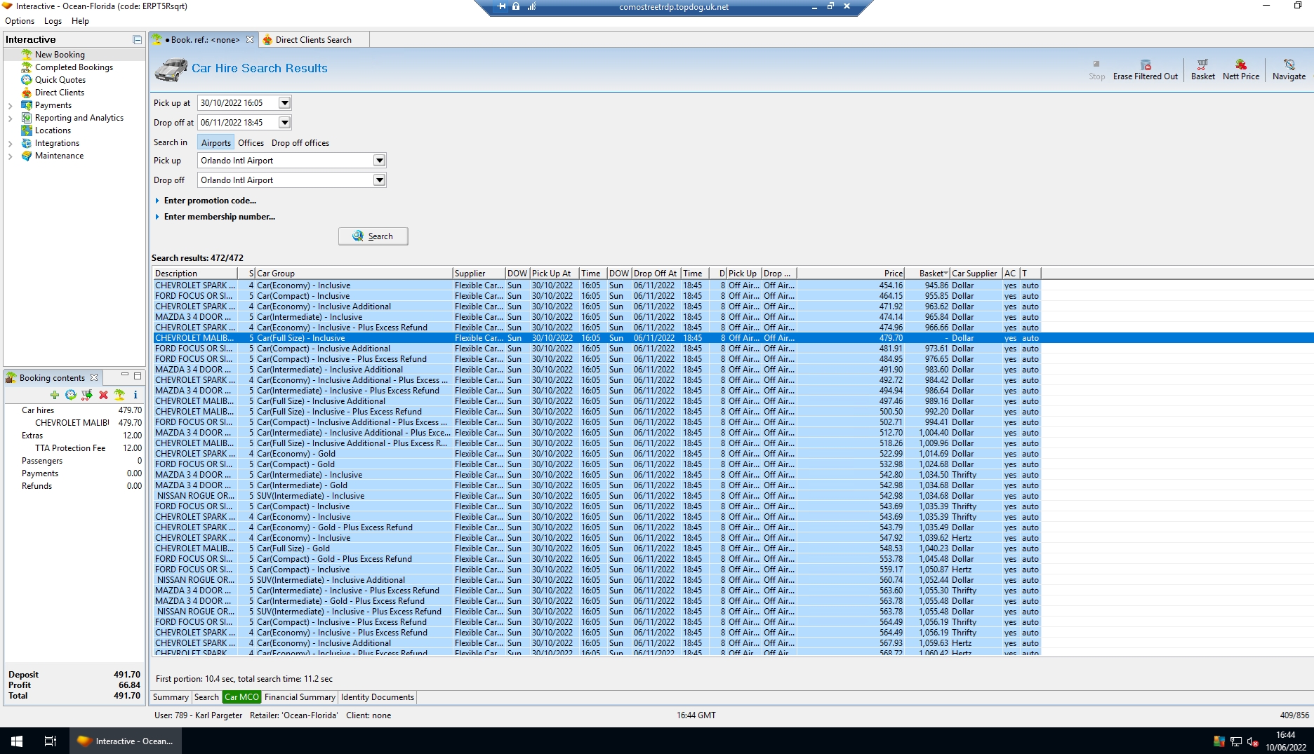The height and width of the screenshot is (754, 1314).
Task: Minimize the Booking contents panel
Action: point(125,376)
